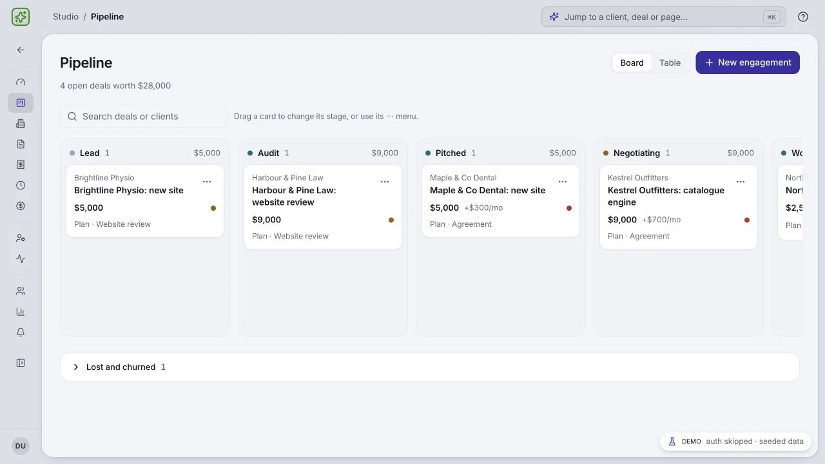Click the Kestrel Outfitters client name label
825x464 pixels.
click(638, 178)
